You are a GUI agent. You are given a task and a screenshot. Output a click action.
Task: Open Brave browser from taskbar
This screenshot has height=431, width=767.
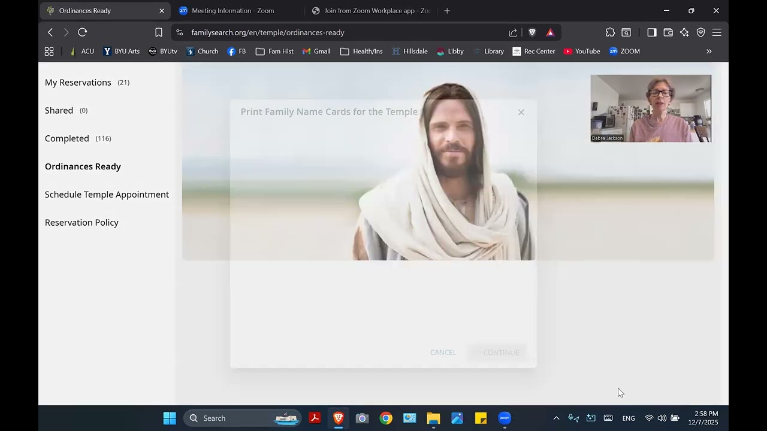click(339, 418)
